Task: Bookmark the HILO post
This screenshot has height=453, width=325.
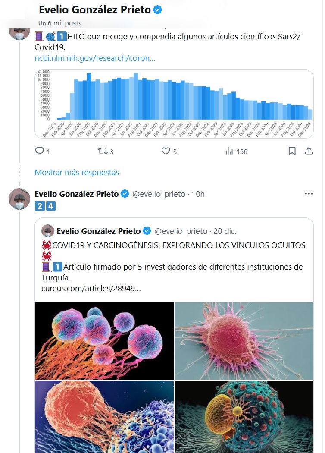Action: [x=292, y=151]
